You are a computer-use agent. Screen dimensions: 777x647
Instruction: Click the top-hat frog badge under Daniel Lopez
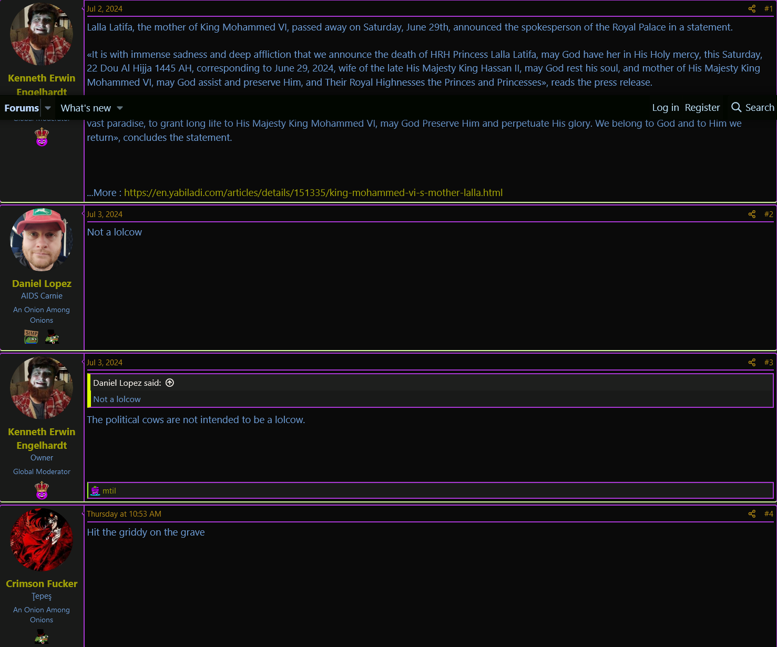52,336
